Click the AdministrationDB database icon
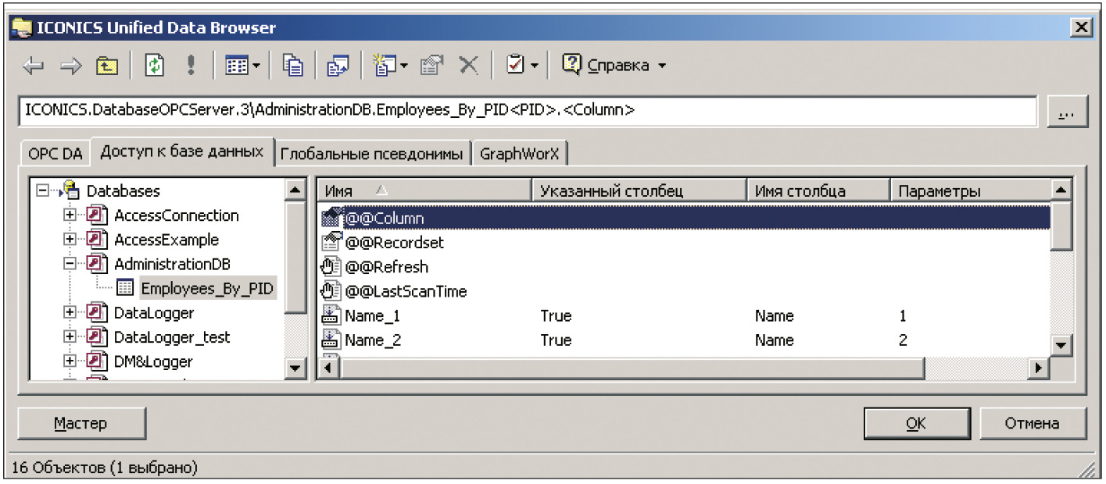 [x=98, y=264]
